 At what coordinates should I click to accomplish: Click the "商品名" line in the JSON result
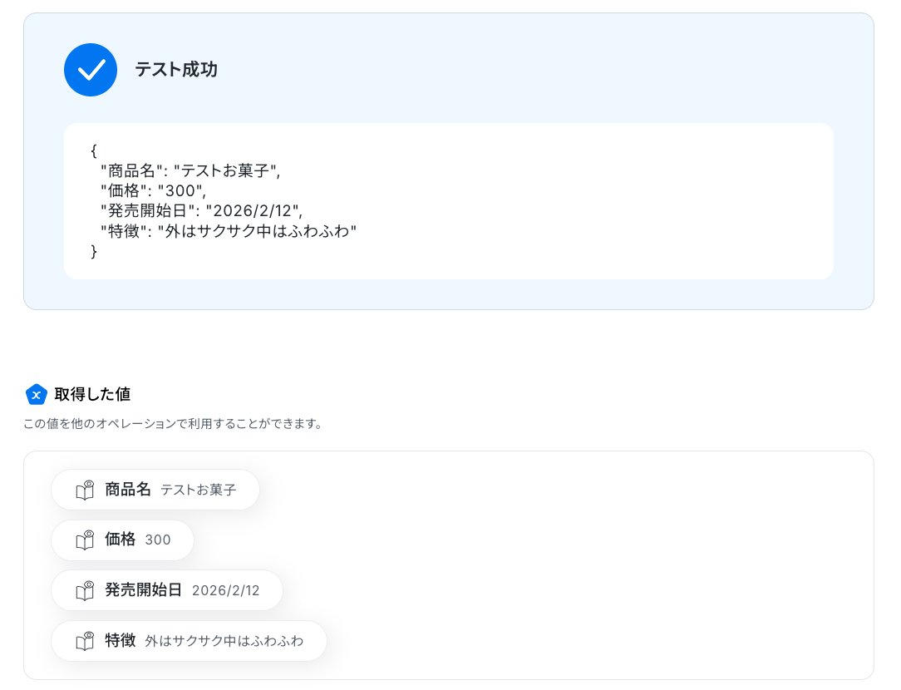(190, 171)
